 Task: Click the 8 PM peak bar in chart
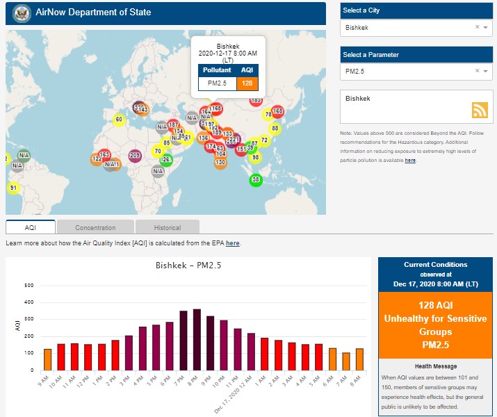(x=197, y=340)
